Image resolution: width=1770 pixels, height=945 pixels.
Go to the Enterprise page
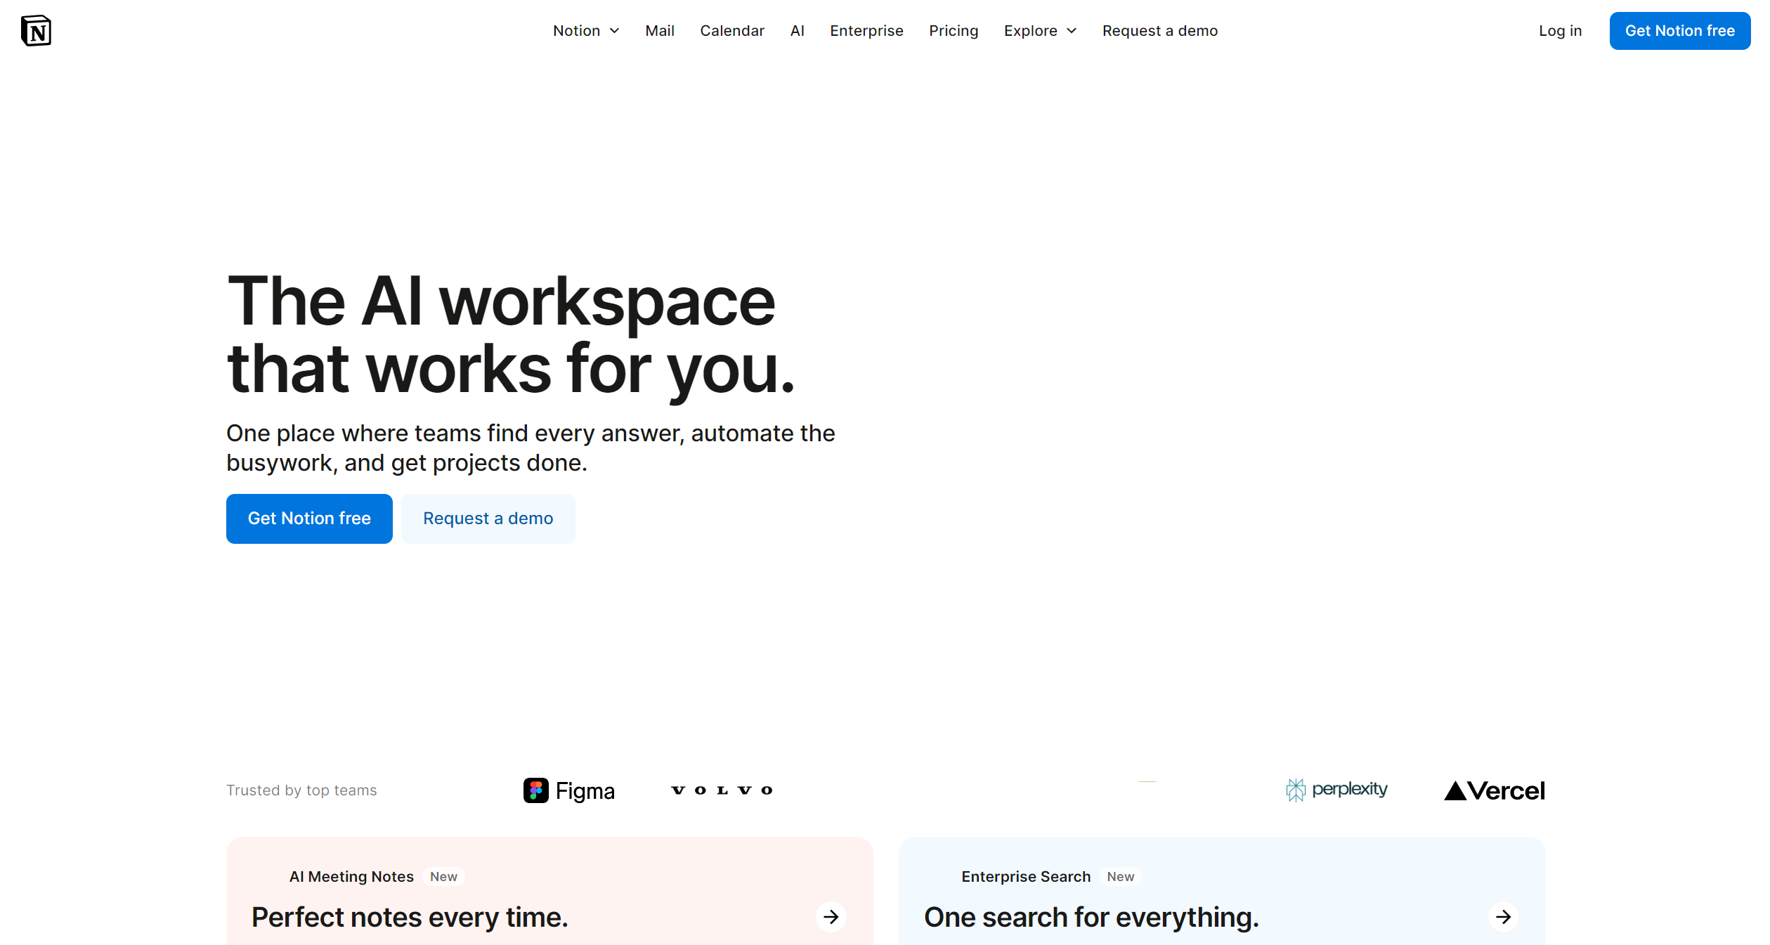coord(866,31)
